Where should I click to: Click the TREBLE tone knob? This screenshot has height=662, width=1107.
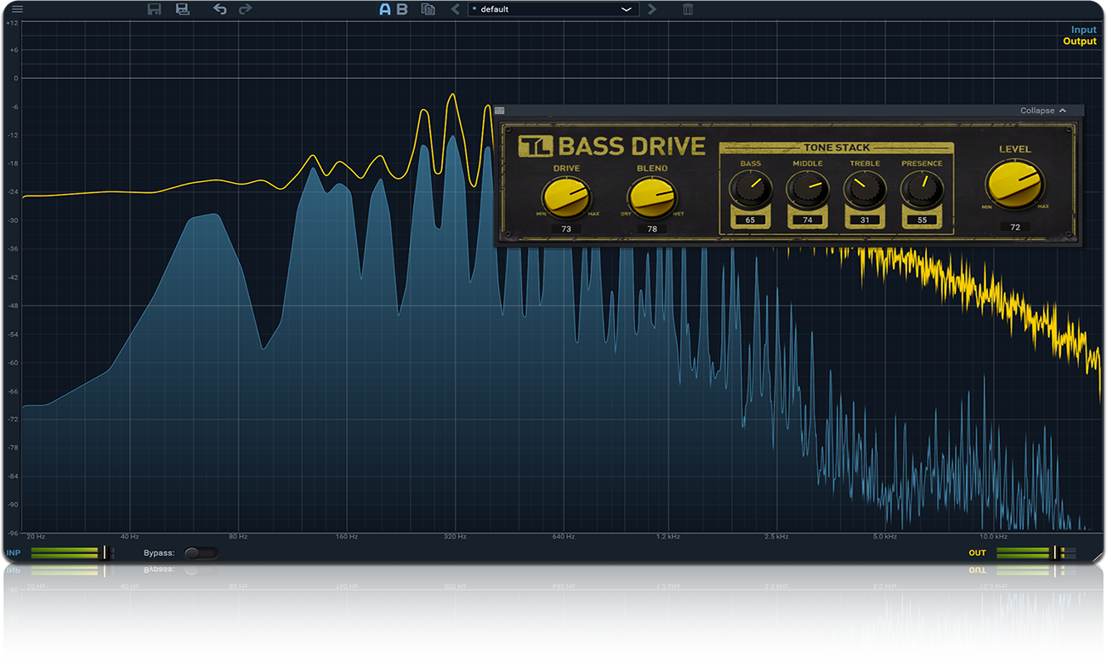click(865, 189)
